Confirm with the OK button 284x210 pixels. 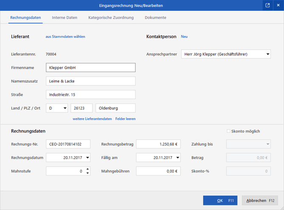(x=220, y=200)
